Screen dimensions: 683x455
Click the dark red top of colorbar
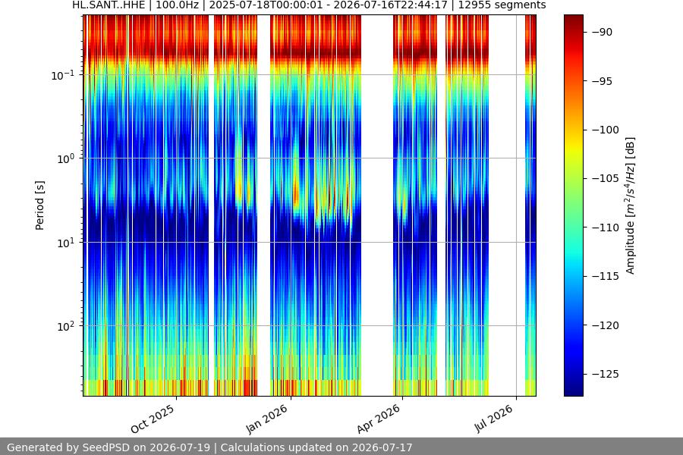coord(573,20)
